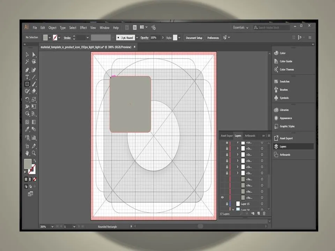The height and width of the screenshot is (251, 335).
Task: Select the Curvature tool
Action: (x=34, y=70)
